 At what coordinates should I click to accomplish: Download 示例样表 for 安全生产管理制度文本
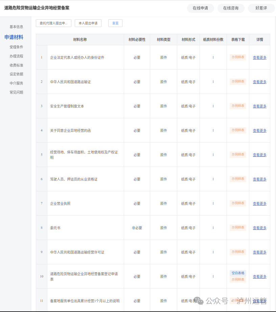(238, 106)
